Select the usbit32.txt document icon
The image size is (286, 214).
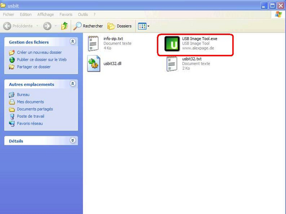[x=172, y=64]
